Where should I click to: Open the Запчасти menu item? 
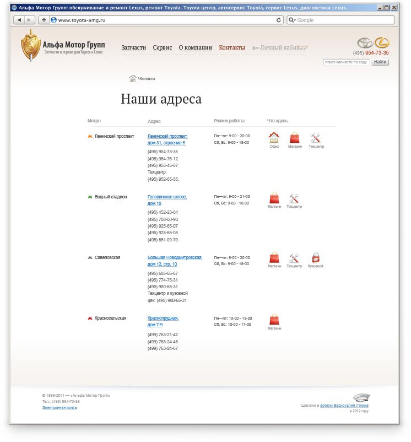[133, 47]
